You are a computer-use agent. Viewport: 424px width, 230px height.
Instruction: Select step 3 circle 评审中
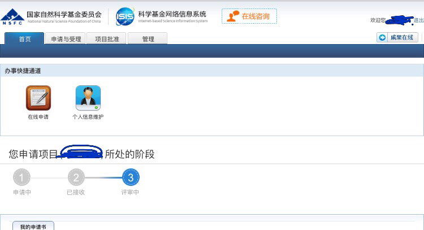(x=131, y=178)
